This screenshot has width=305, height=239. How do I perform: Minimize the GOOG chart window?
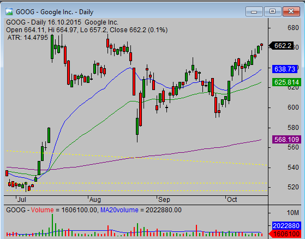(x=254, y=11)
